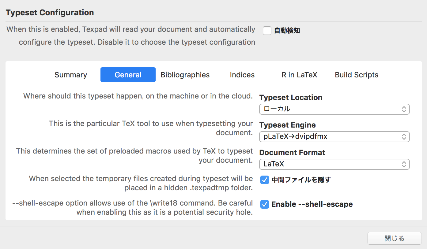Switch to the Summary tab
The height and width of the screenshot is (249, 427).
pyautogui.click(x=71, y=75)
